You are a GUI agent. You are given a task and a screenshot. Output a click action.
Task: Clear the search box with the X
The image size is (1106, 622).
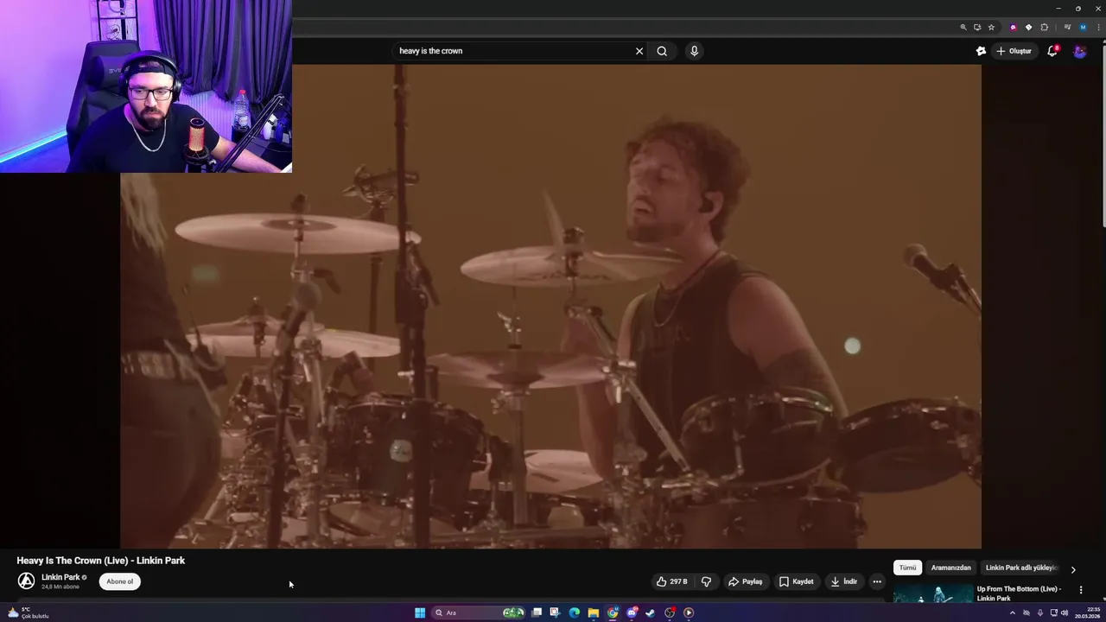(x=639, y=51)
